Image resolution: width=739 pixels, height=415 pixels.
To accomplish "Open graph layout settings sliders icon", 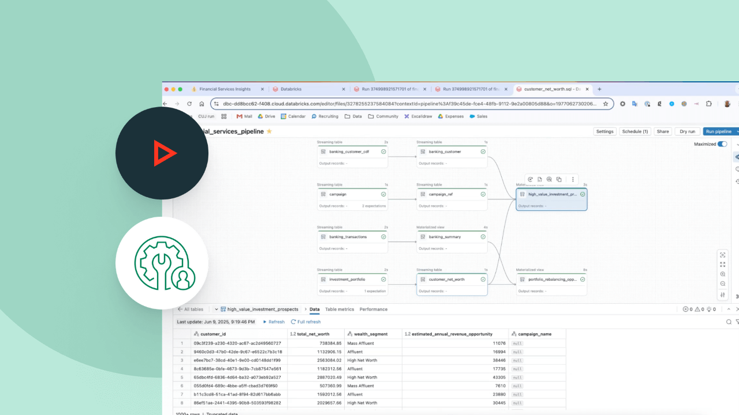I will tap(723, 295).
